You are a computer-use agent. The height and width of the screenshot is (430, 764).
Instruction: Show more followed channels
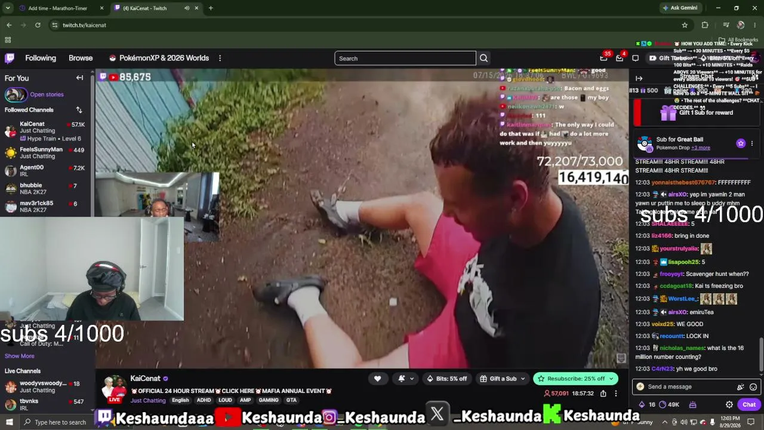(x=19, y=356)
